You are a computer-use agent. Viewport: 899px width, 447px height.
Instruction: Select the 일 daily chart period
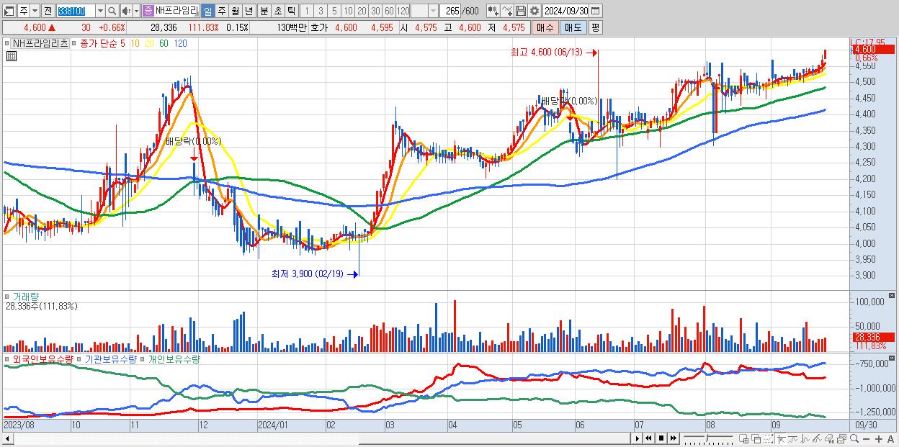(207, 11)
